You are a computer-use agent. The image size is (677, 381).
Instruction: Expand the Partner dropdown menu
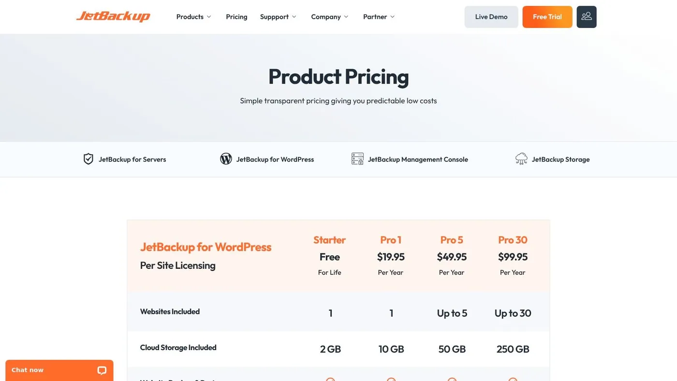[379, 16]
